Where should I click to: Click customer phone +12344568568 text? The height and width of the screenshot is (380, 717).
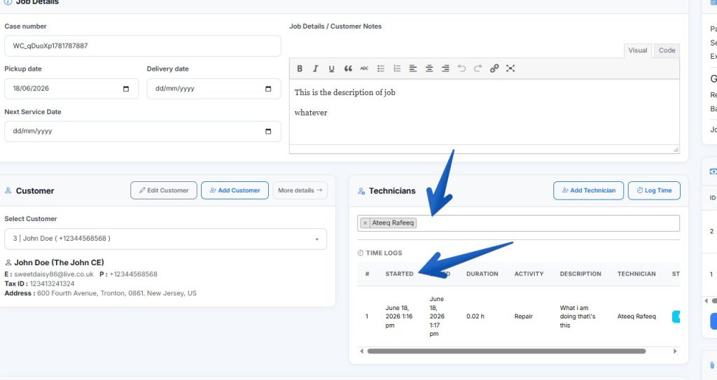pyautogui.click(x=133, y=274)
